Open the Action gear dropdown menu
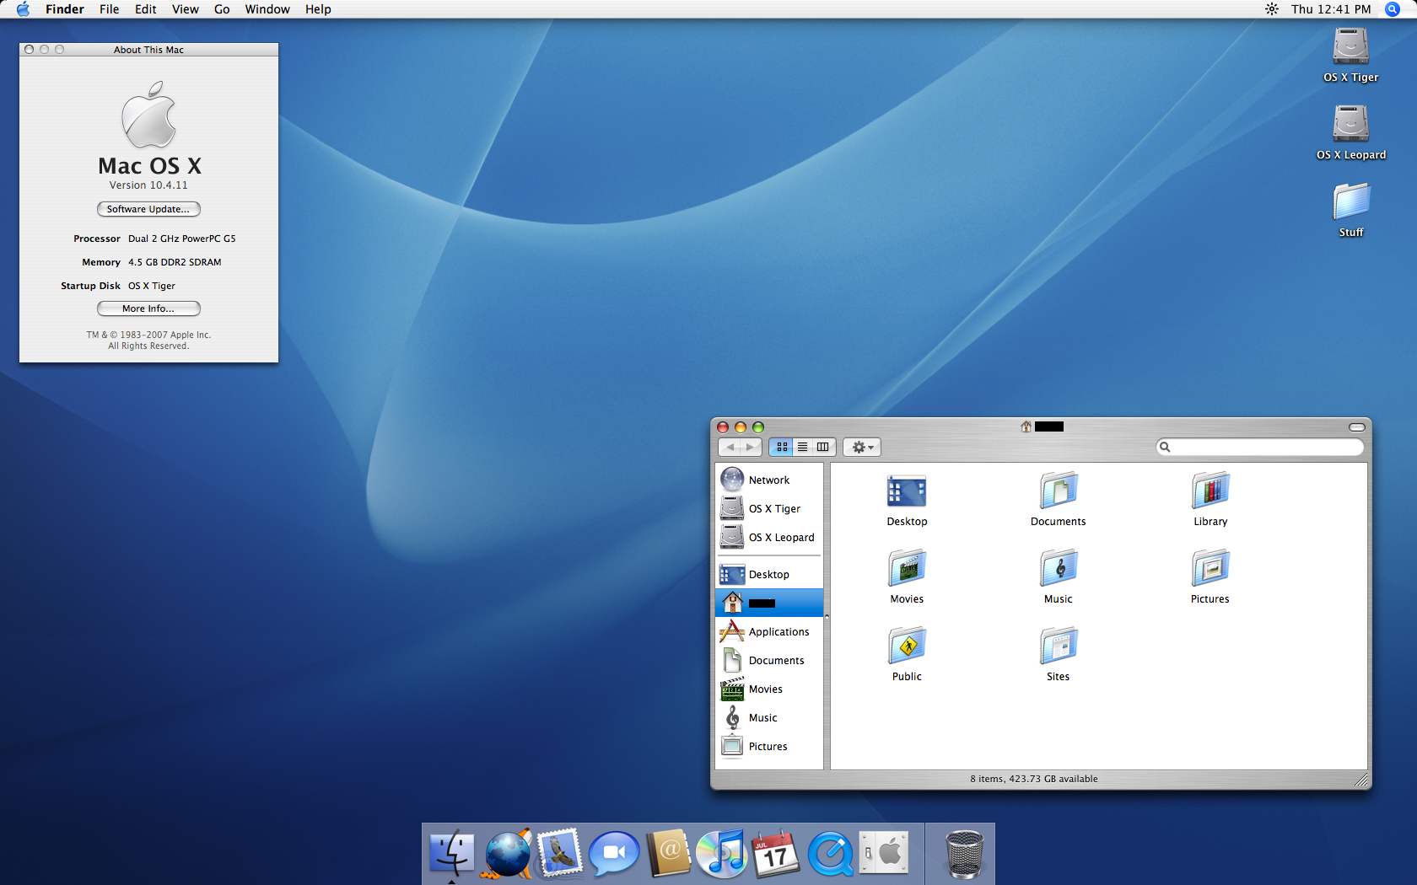Screen dimensions: 1417x885 pyautogui.click(x=862, y=447)
